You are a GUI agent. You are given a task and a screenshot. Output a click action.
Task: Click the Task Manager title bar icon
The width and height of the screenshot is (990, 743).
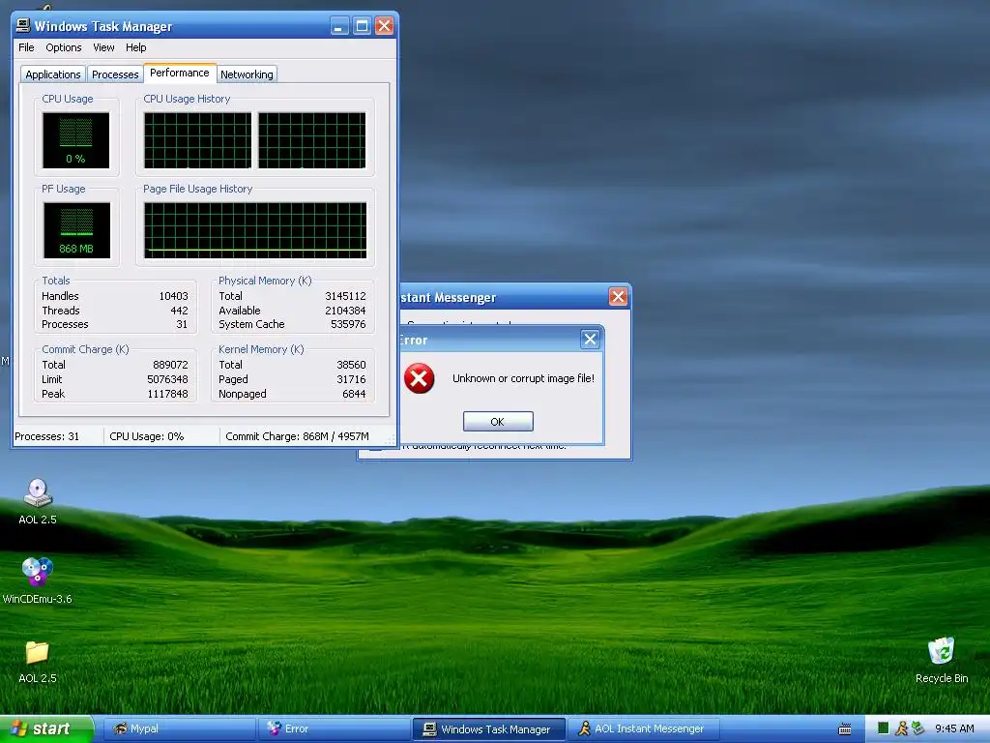23,25
